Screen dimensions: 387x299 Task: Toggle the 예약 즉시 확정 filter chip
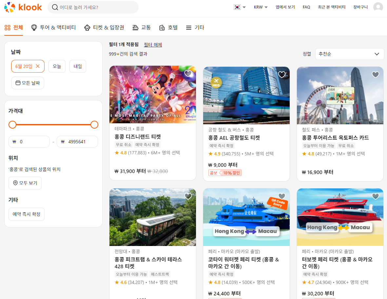pos(27,214)
